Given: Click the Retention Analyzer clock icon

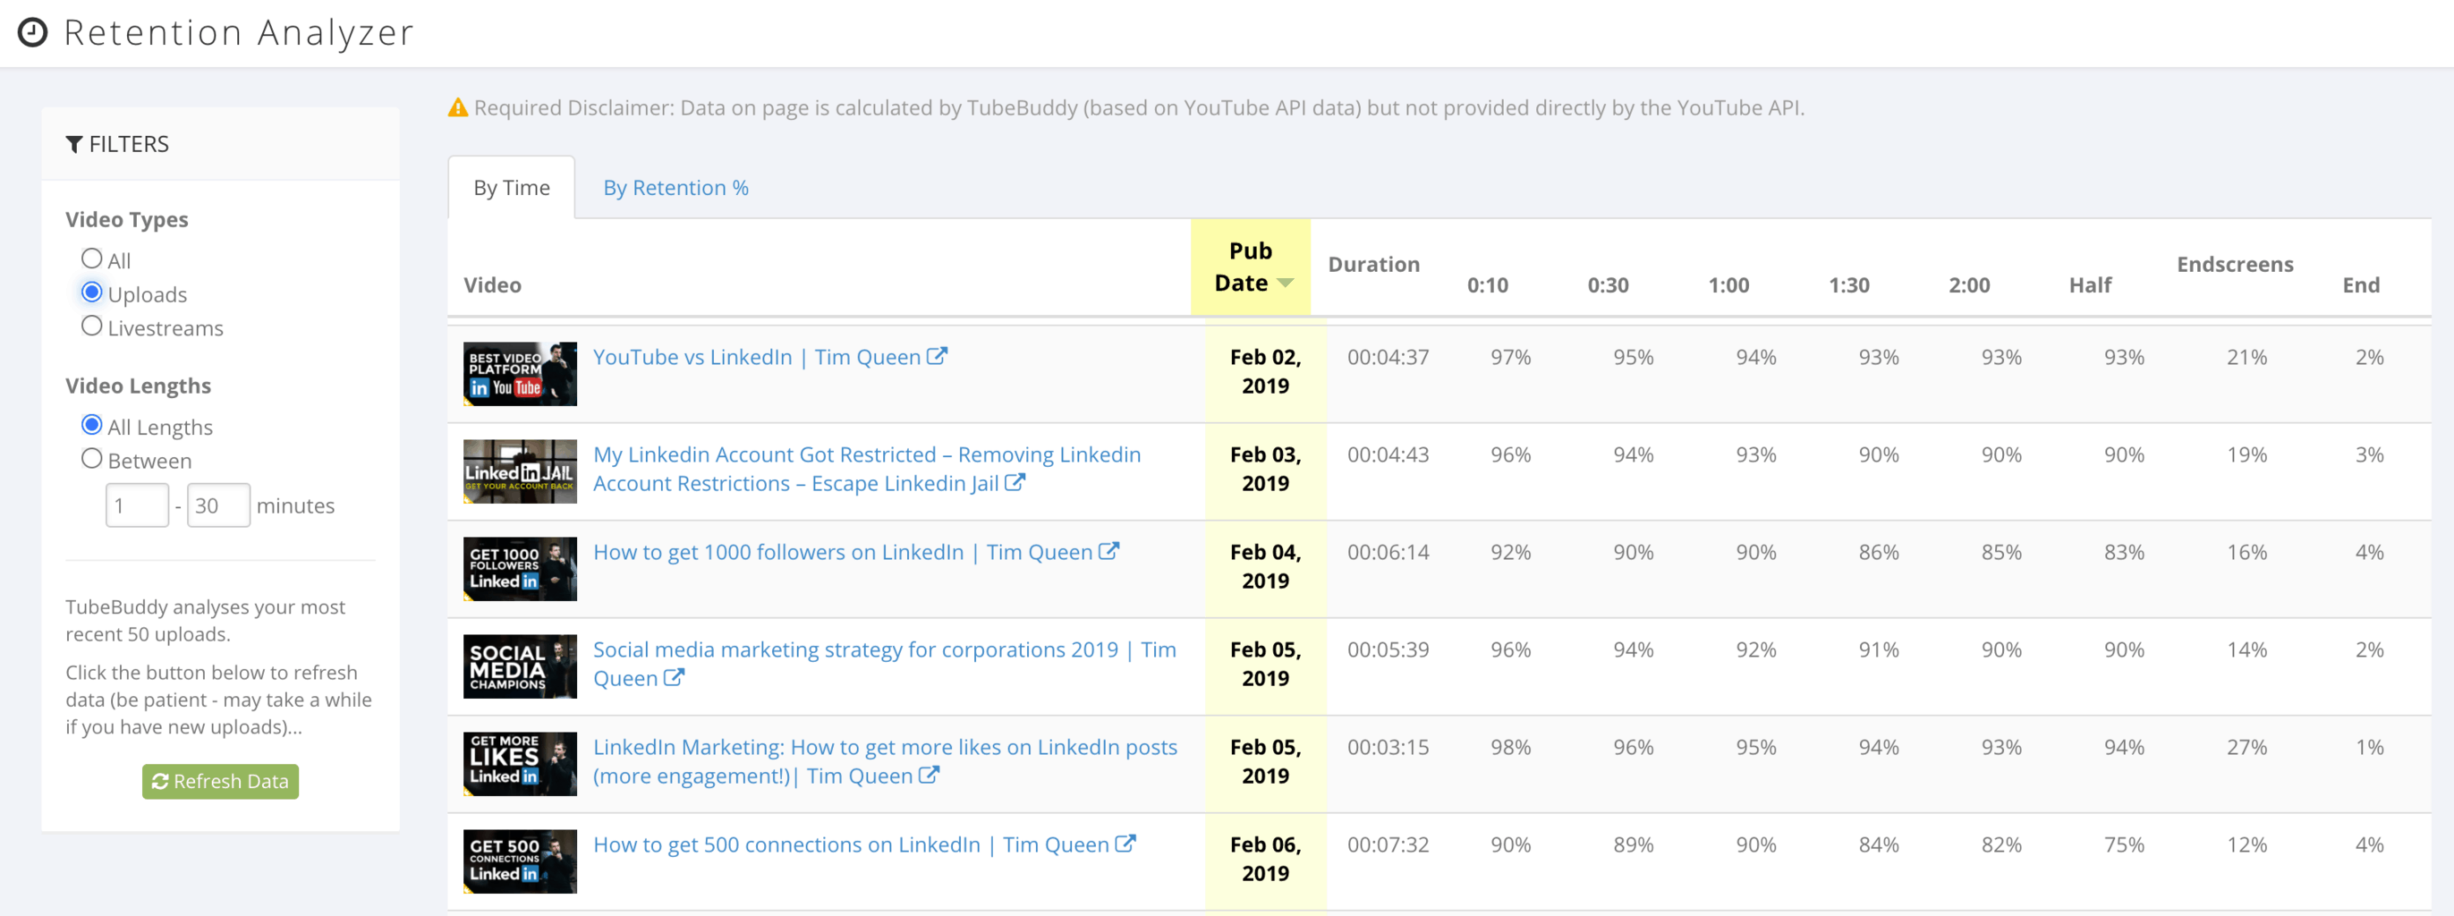Looking at the screenshot, I should (32, 32).
